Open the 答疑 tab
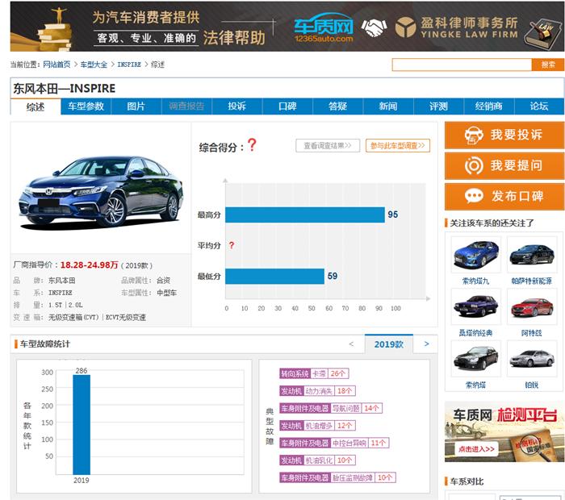The width and height of the screenshot is (565, 500). [337, 106]
